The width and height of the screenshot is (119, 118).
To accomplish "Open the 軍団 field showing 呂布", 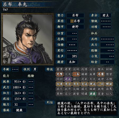I will coord(75,21).
